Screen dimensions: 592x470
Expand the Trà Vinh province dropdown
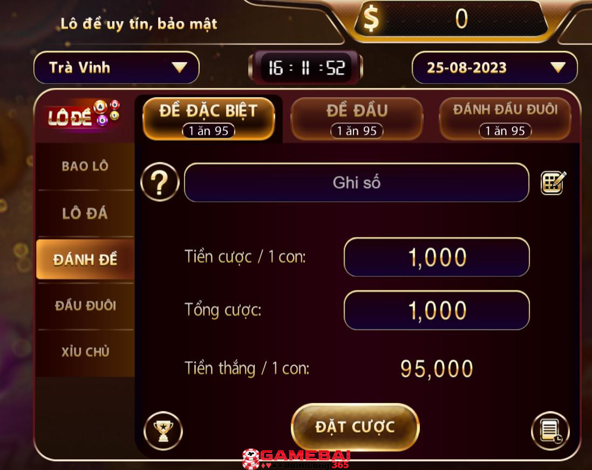click(116, 67)
